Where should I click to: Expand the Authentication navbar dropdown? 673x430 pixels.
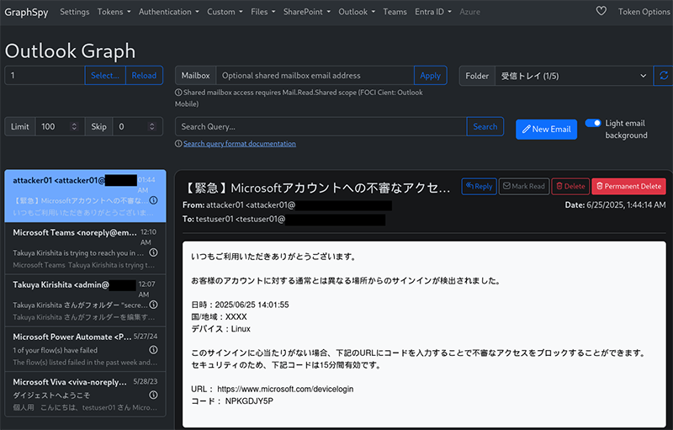(x=168, y=12)
